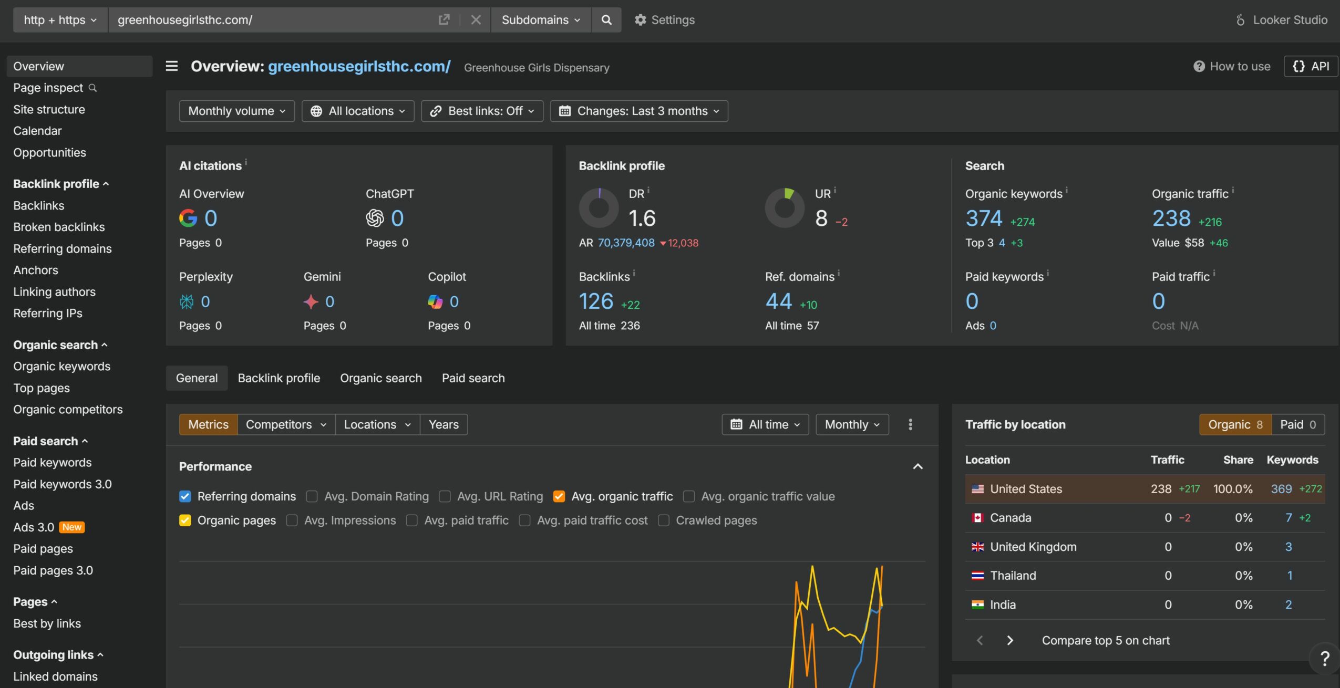1340x688 pixels.
Task: Clear the URL with the X icon
Action: coord(476,20)
